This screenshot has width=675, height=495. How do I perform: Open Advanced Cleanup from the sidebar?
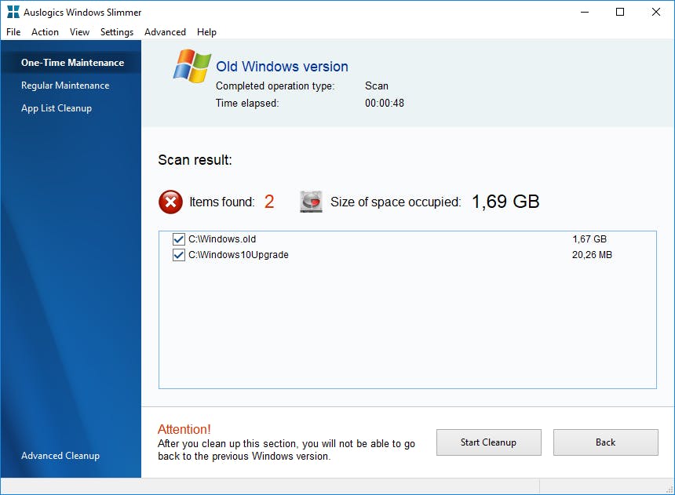point(60,455)
